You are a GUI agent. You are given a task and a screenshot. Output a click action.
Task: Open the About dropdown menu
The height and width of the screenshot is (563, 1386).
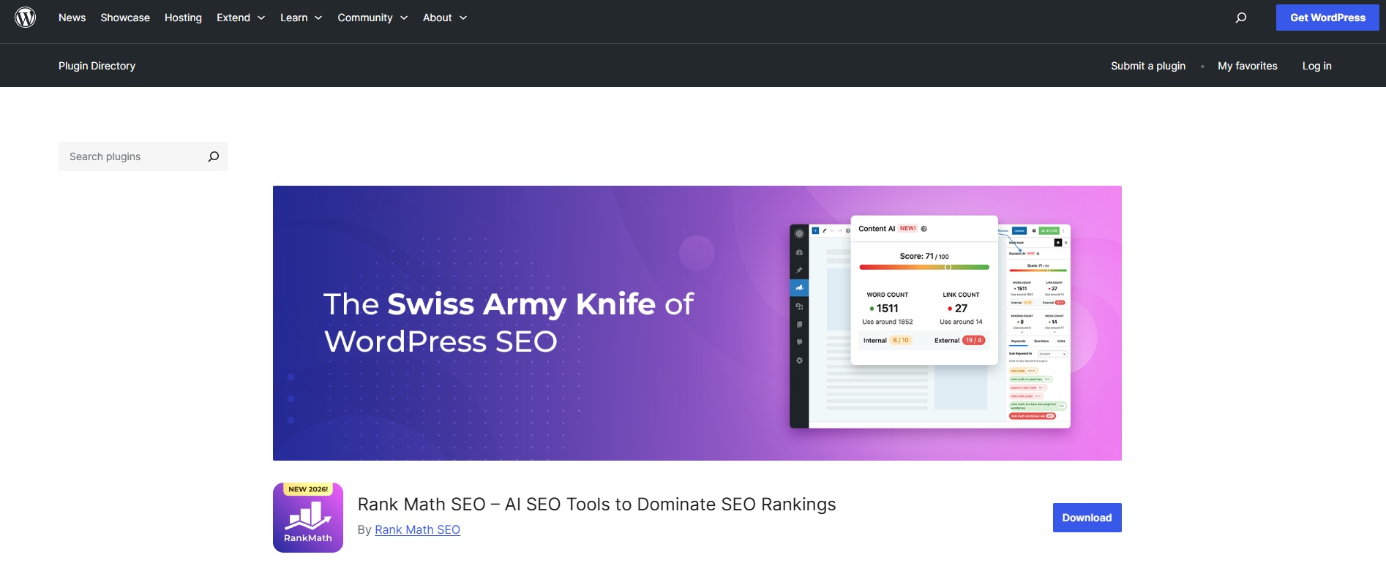[x=444, y=18]
